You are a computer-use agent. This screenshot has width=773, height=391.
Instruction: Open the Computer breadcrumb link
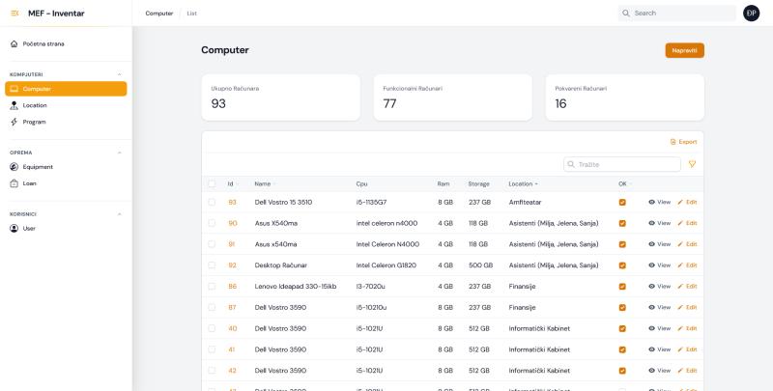coord(159,14)
